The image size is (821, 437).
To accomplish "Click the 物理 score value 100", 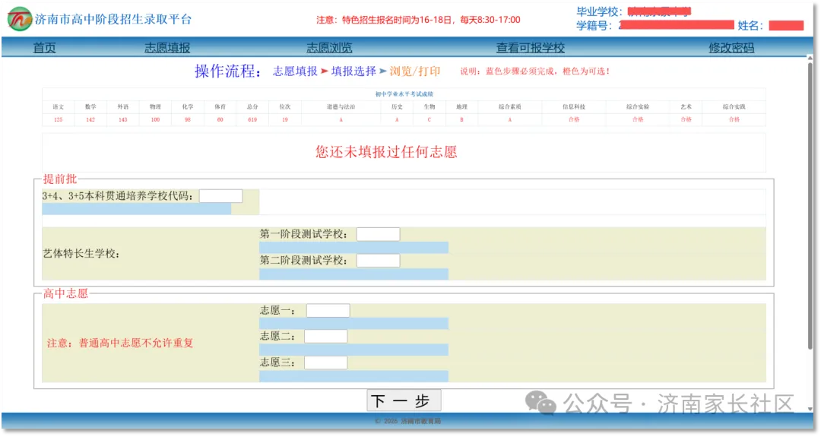I will click(x=156, y=120).
